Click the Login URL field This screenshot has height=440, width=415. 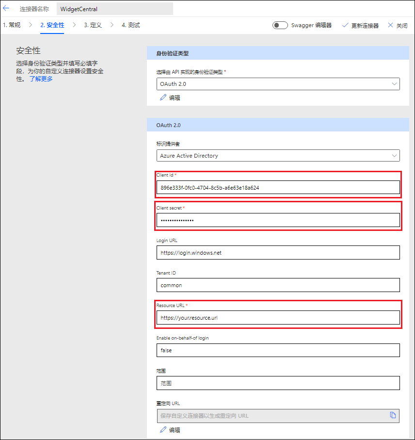(x=278, y=253)
